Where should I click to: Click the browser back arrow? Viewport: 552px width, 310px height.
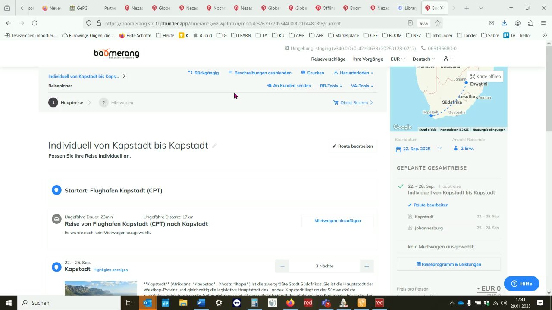(x=9, y=23)
